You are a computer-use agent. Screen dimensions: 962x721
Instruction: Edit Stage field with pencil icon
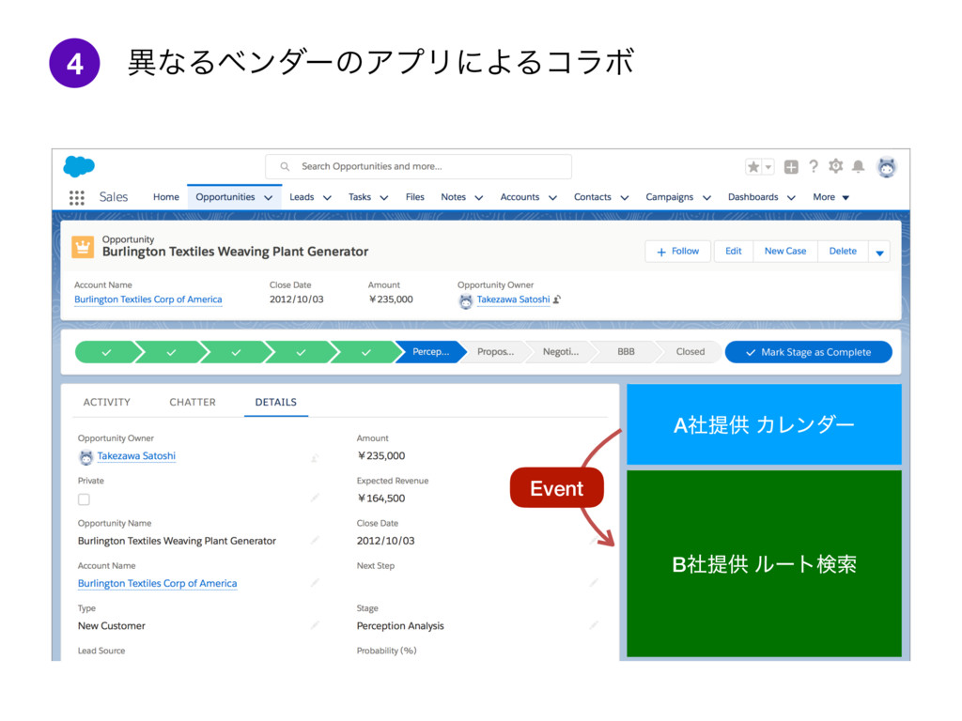coord(594,624)
